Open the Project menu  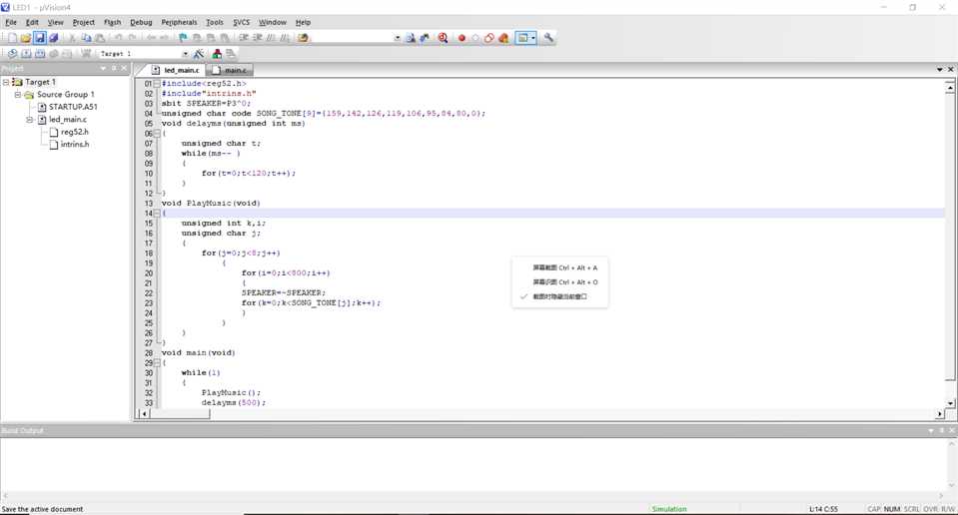[x=83, y=22]
